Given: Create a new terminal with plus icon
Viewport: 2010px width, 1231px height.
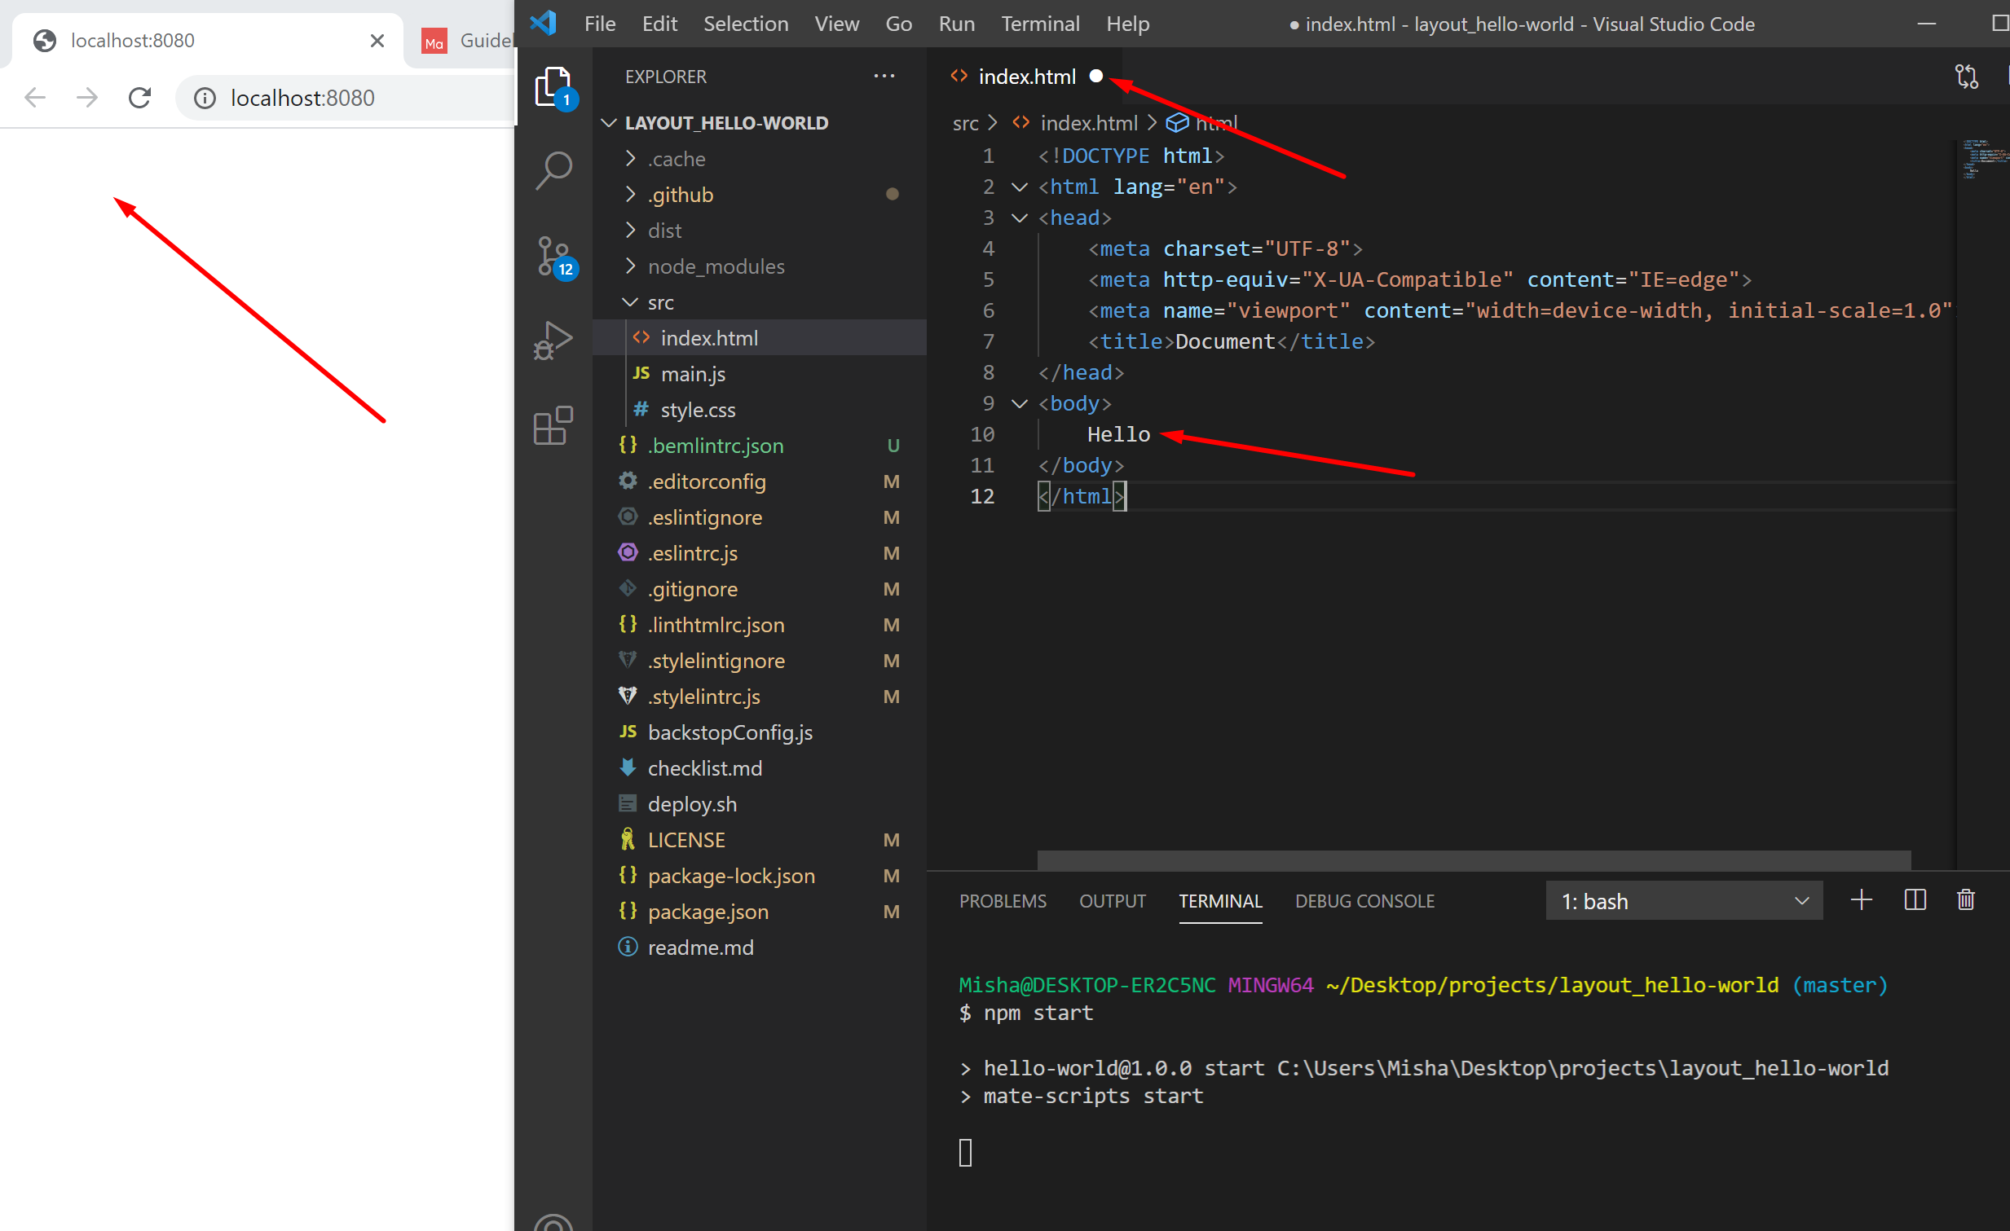Looking at the screenshot, I should (x=1861, y=901).
